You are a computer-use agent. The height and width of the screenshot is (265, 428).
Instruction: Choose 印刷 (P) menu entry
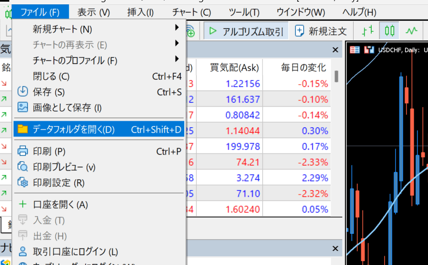click(99, 151)
